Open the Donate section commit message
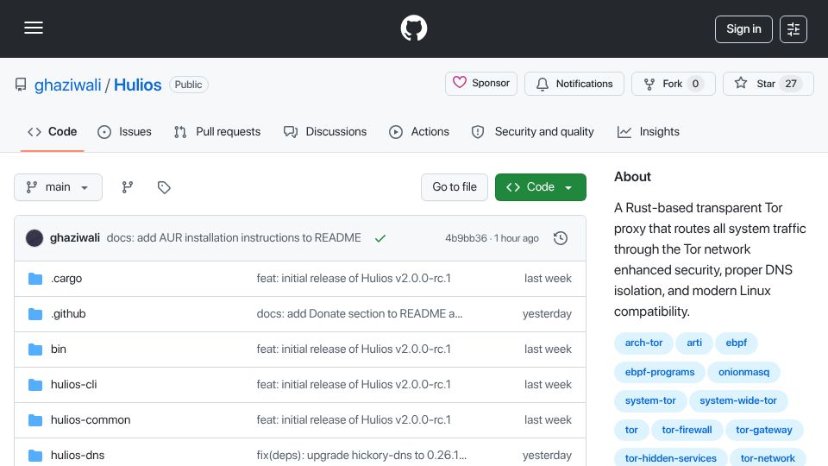This screenshot has width=828, height=466. tap(360, 314)
